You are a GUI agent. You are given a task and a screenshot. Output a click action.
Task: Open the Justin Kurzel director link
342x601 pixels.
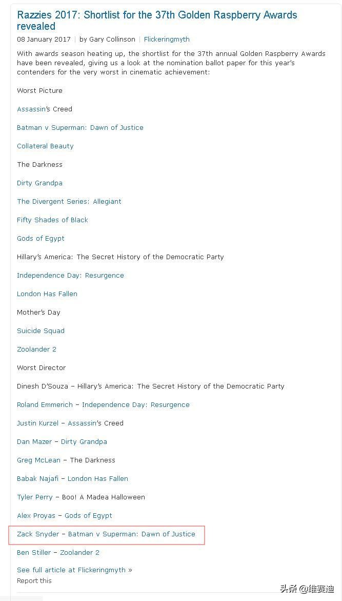[37, 423]
